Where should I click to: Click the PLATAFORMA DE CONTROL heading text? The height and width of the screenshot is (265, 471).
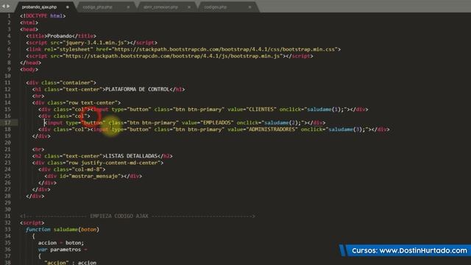tap(138, 89)
